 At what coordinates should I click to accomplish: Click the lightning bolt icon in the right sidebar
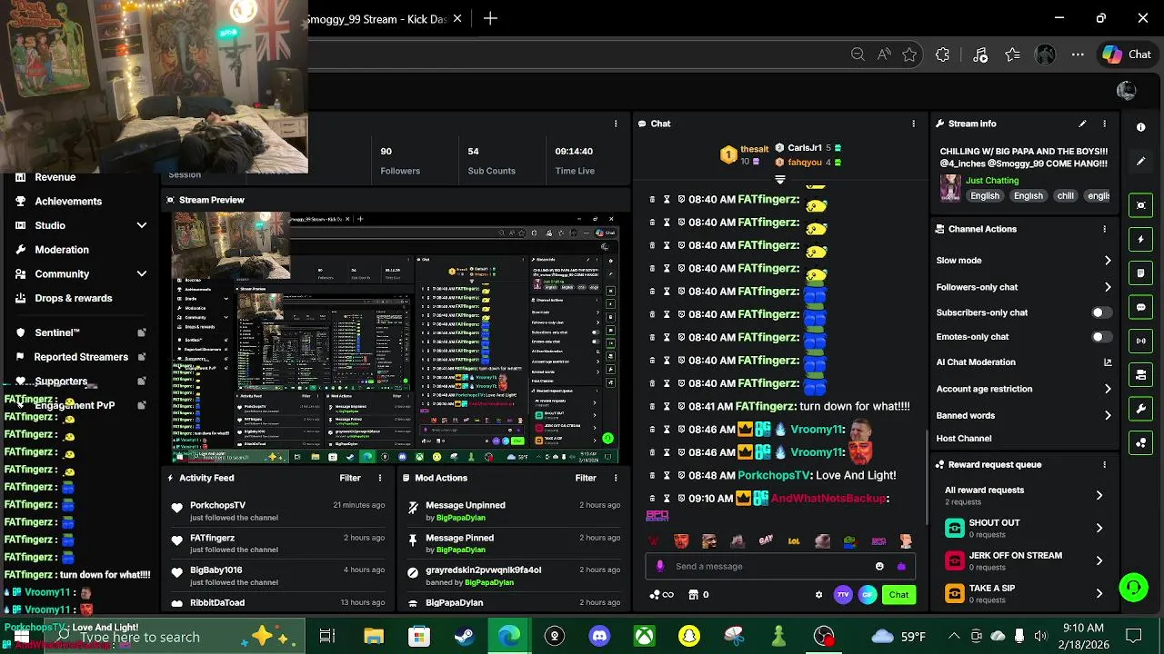[1141, 240]
